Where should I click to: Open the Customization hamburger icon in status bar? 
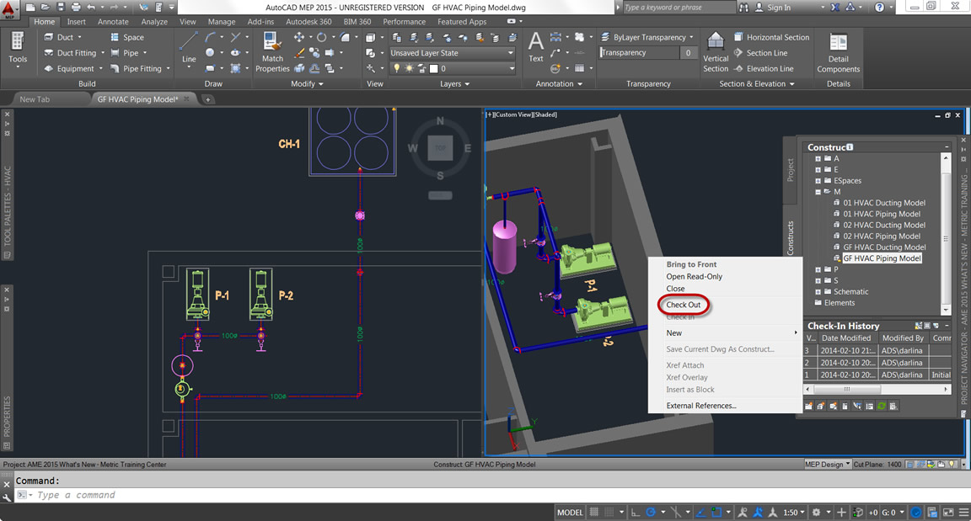pos(963,513)
